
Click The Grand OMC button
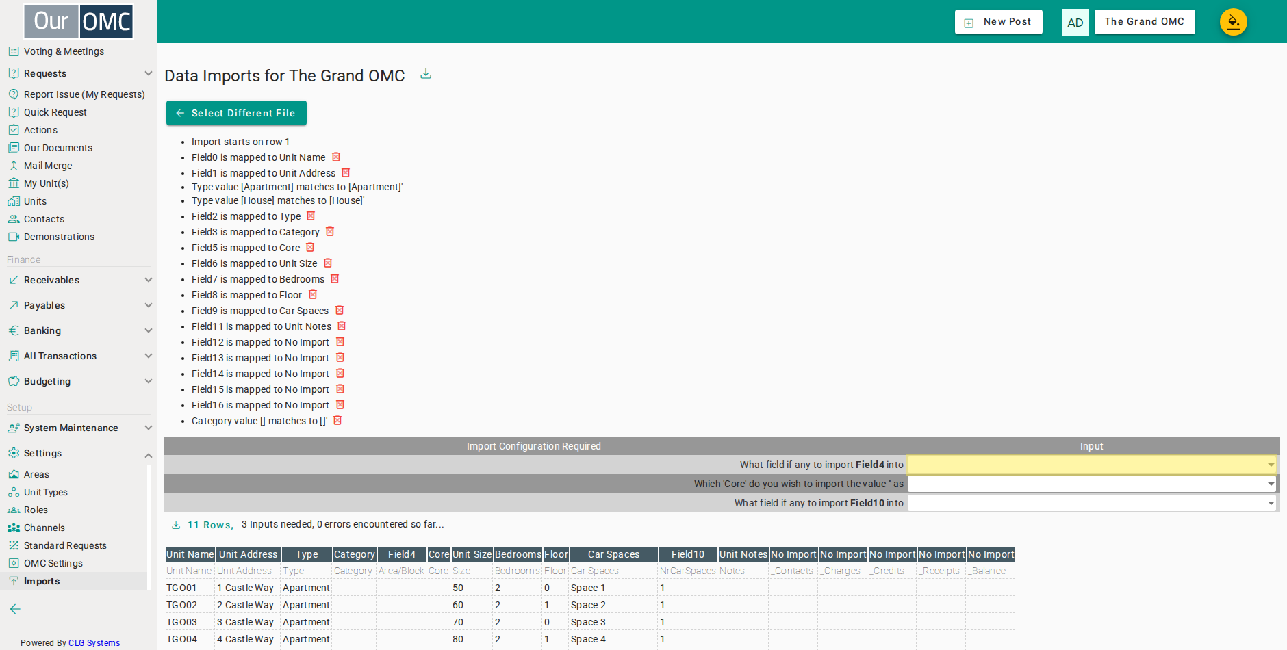coord(1145,22)
